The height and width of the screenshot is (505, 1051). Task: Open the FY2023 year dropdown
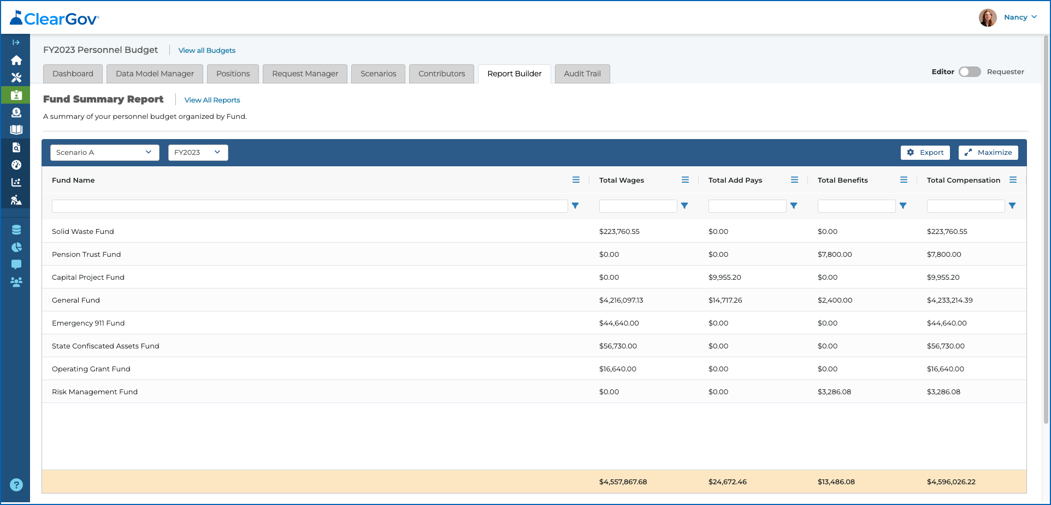coord(198,153)
